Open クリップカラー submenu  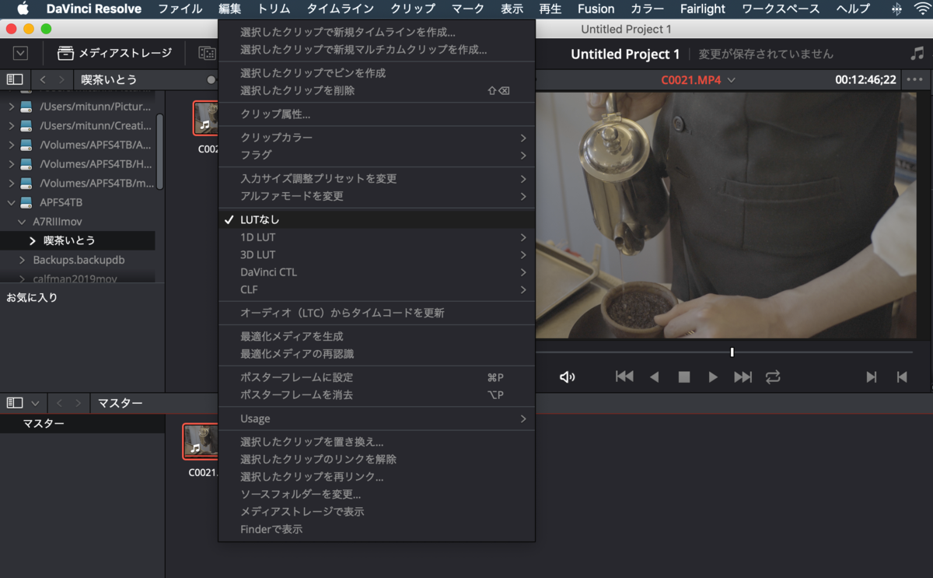point(376,138)
